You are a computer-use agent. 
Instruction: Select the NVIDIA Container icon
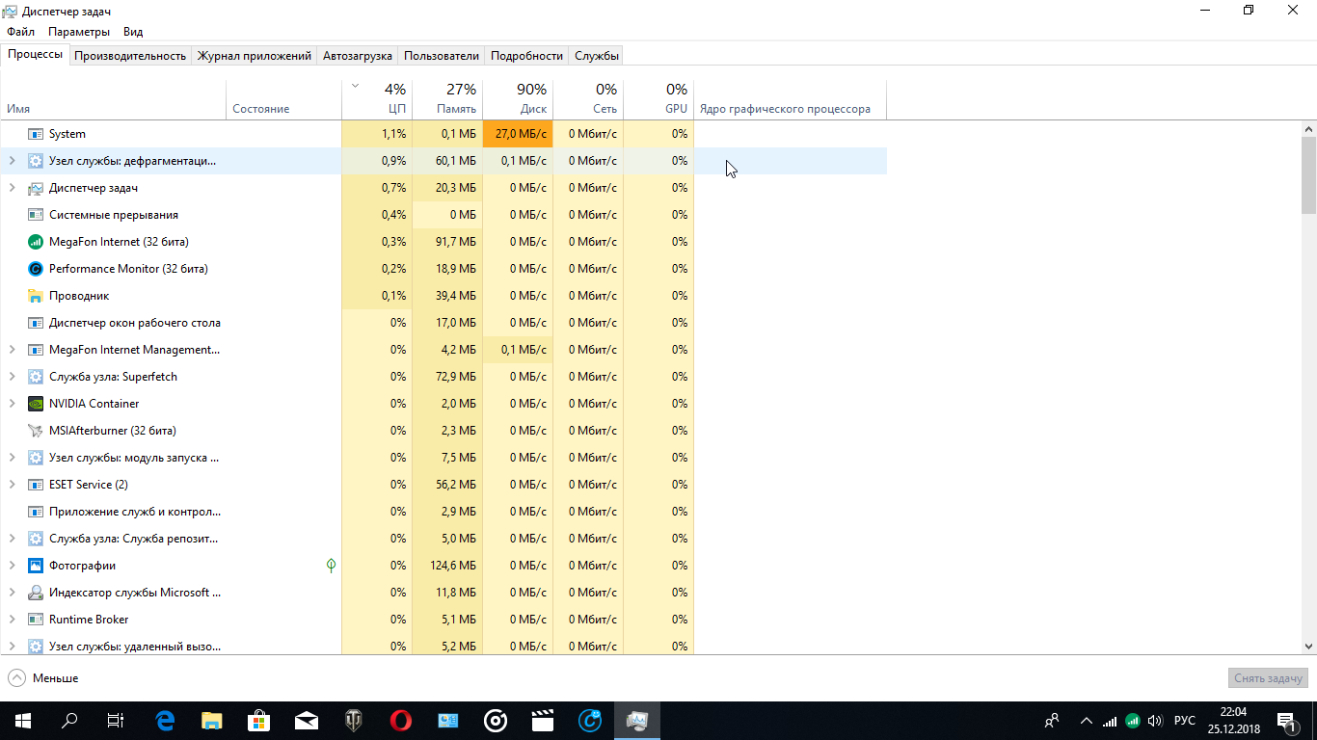click(36, 404)
